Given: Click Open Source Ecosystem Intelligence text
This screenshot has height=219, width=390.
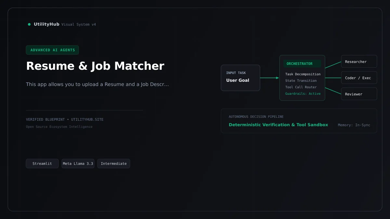Looking at the screenshot, I should pyautogui.click(x=59, y=127).
